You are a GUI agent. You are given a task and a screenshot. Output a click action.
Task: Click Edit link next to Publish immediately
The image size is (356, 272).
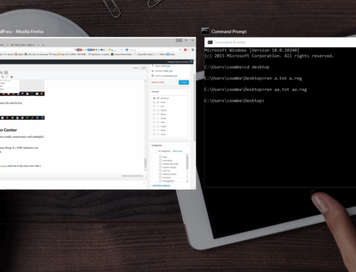point(175,76)
